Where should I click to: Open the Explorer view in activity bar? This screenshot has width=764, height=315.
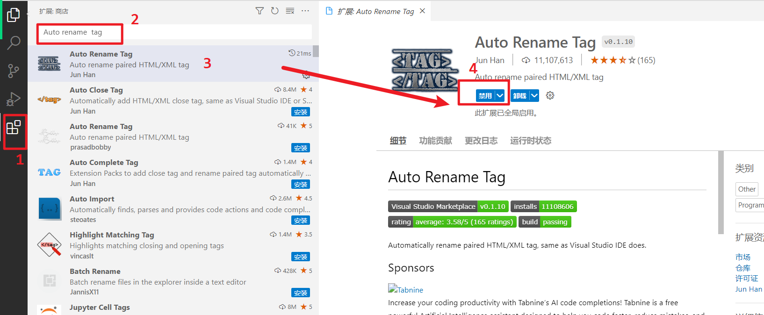[x=14, y=15]
